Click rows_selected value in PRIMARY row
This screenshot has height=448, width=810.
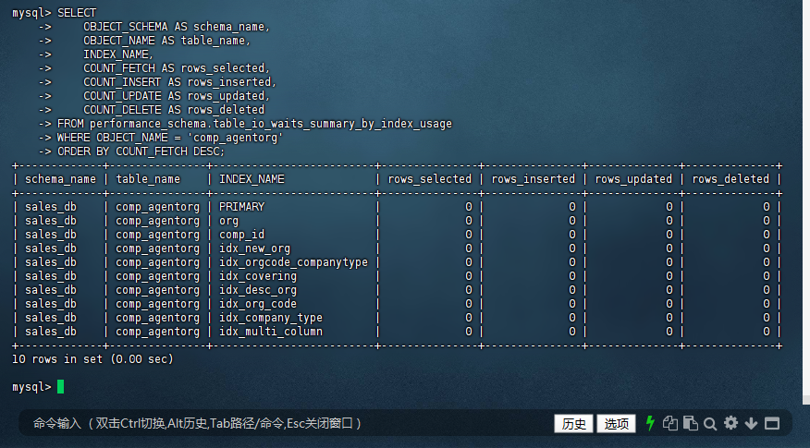tap(469, 207)
